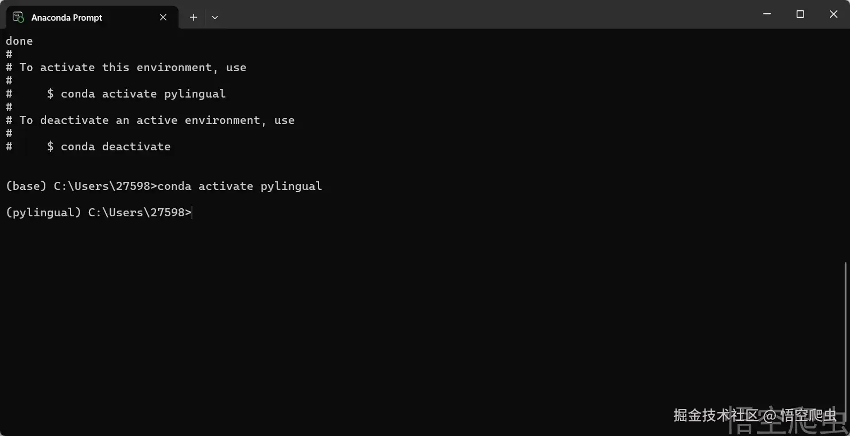Click the Anaconda Prompt tab icon

coord(18,17)
